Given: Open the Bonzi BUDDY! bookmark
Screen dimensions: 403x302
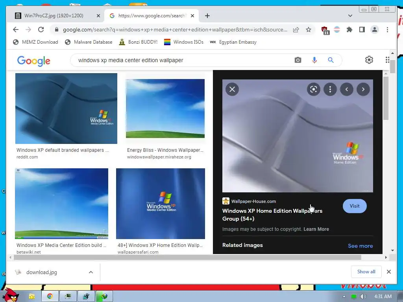Looking at the screenshot, I should pyautogui.click(x=138, y=42).
